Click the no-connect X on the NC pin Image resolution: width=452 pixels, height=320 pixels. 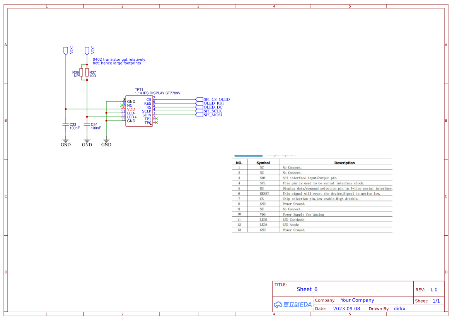(x=121, y=105)
